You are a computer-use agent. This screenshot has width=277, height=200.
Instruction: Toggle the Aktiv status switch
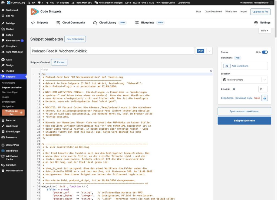(x=265, y=52)
